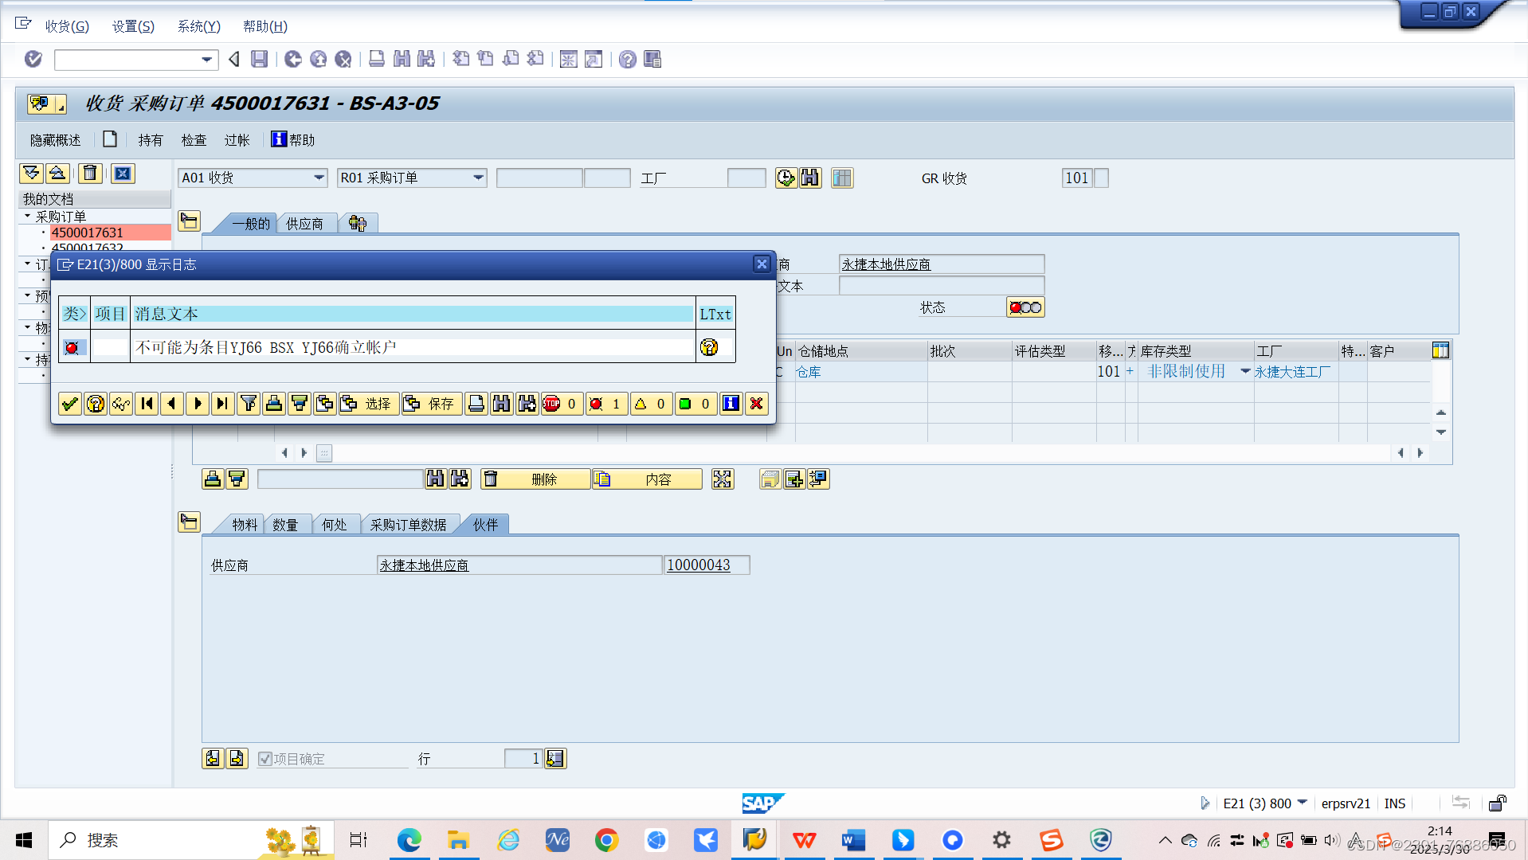Cancel the display log via red X icon
This screenshot has width=1528, height=860.
click(756, 404)
